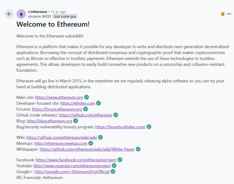
Task: Click checkmark icon after bounty.ethdev.com link
Action: [149, 127]
